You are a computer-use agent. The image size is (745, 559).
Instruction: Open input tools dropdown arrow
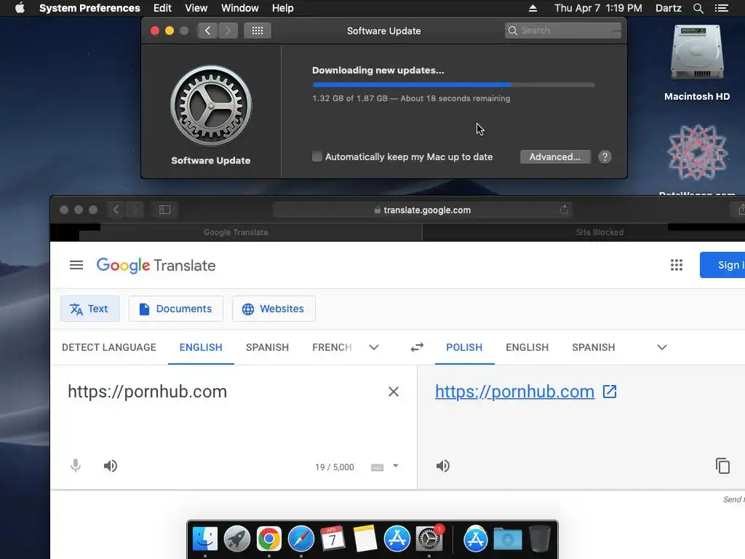pos(395,466)
